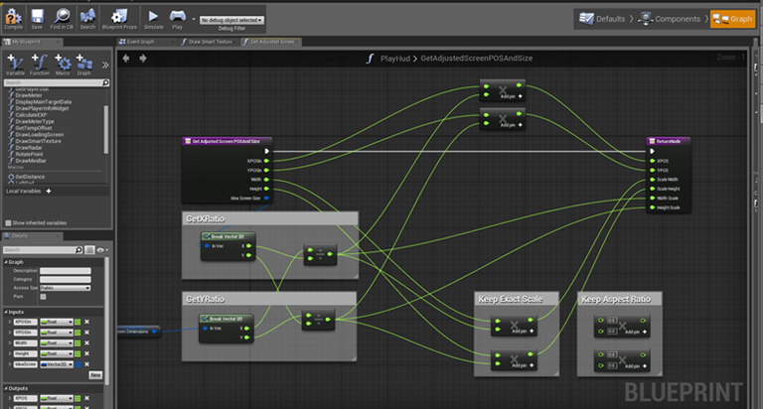Collapse the Outputs section

tap(6, 388)
